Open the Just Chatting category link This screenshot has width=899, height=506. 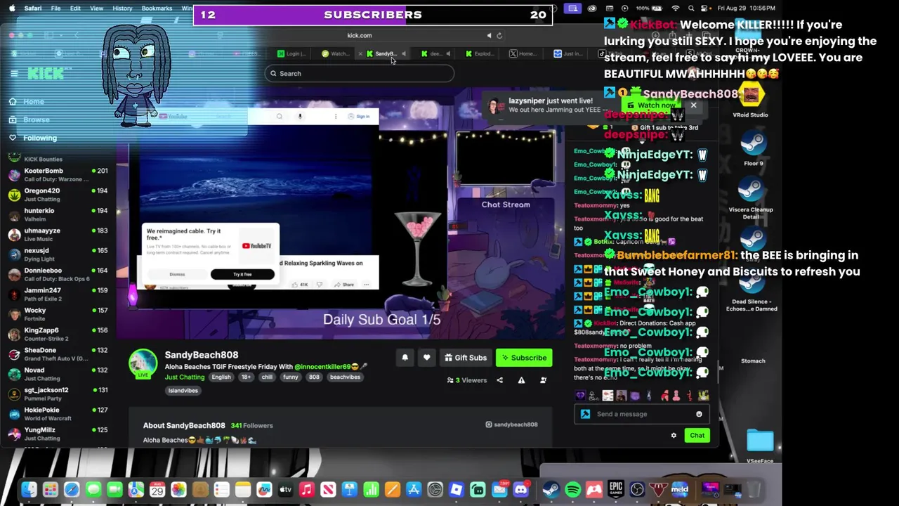tap(185, 377)
